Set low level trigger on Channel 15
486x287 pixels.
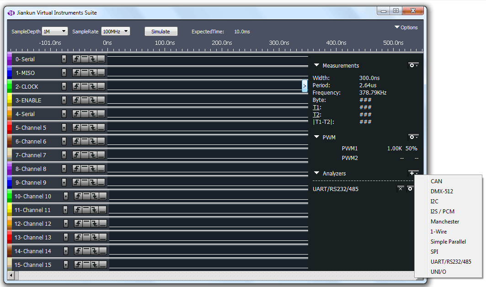[102, 264]
